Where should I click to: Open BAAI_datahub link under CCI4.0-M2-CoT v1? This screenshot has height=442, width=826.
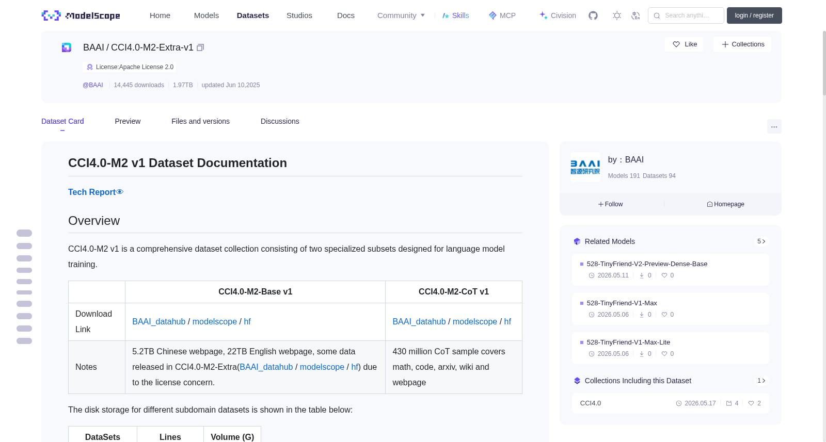pos(419,321)
